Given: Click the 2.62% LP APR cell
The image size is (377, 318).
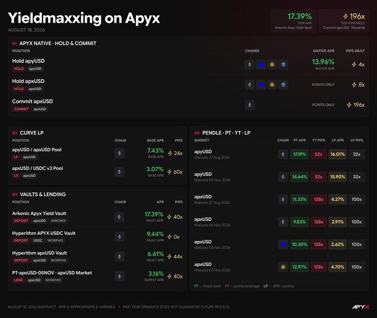Looking at the screenshot, I should (x=338, y=244).
